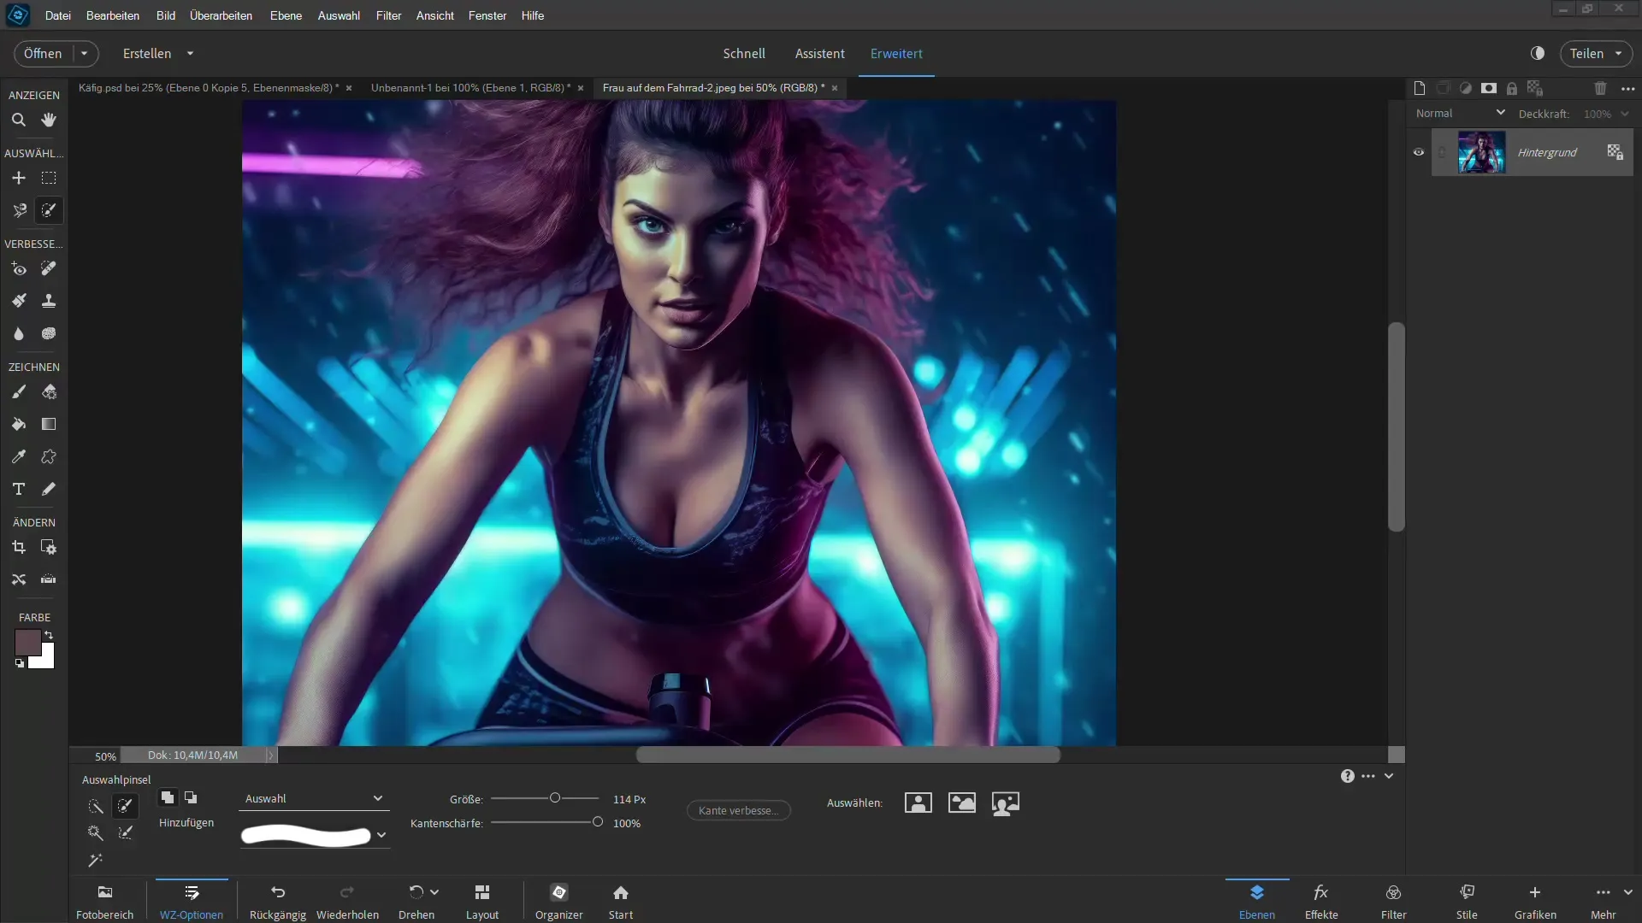The width and height of the screenshot is (1642, 923).
Task: Select the Eraser tool
Action: [49, 391]
